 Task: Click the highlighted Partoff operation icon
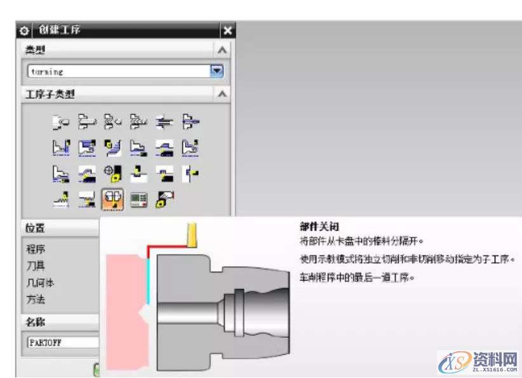112,200
